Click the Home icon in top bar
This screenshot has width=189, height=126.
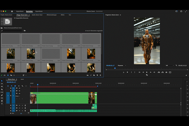click(12, 11)
